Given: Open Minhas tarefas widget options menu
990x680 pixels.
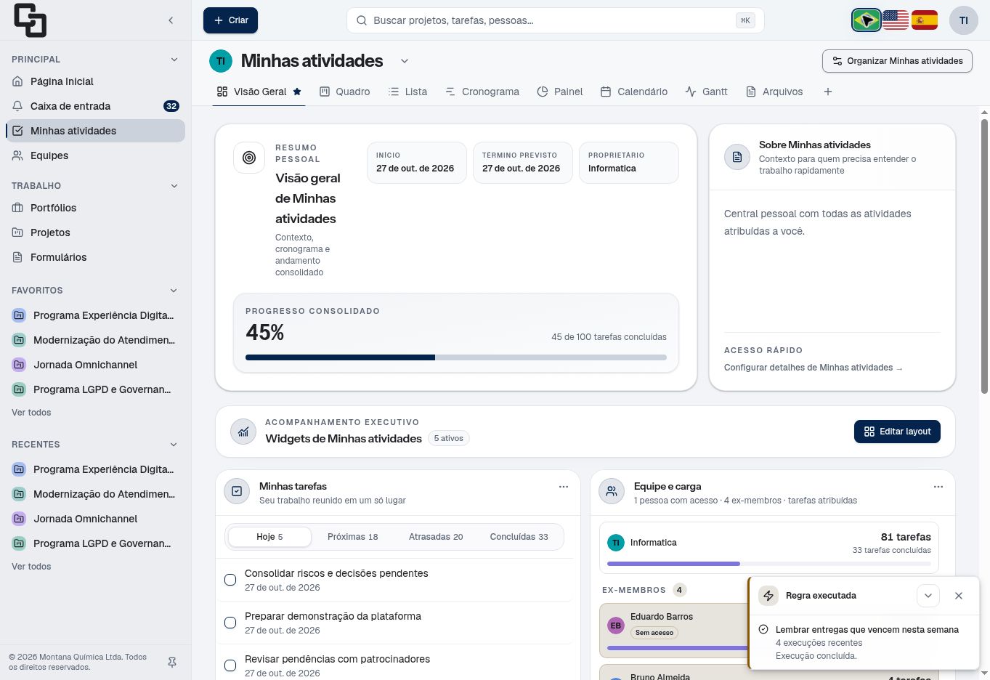Looking at the screenshot, I should click(564, 487).
